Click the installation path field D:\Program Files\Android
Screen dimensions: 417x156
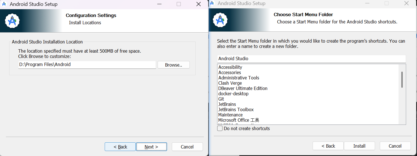pos(87,65)
